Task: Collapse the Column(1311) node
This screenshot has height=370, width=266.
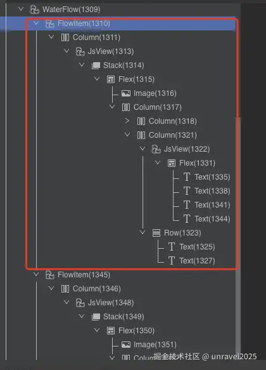Action: click(x=51, y=37)
